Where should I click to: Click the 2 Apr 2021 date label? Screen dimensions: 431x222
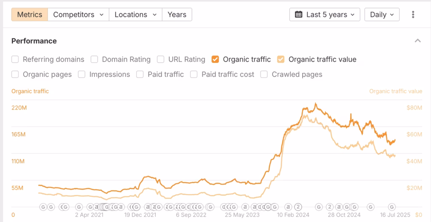coord(89,215)
